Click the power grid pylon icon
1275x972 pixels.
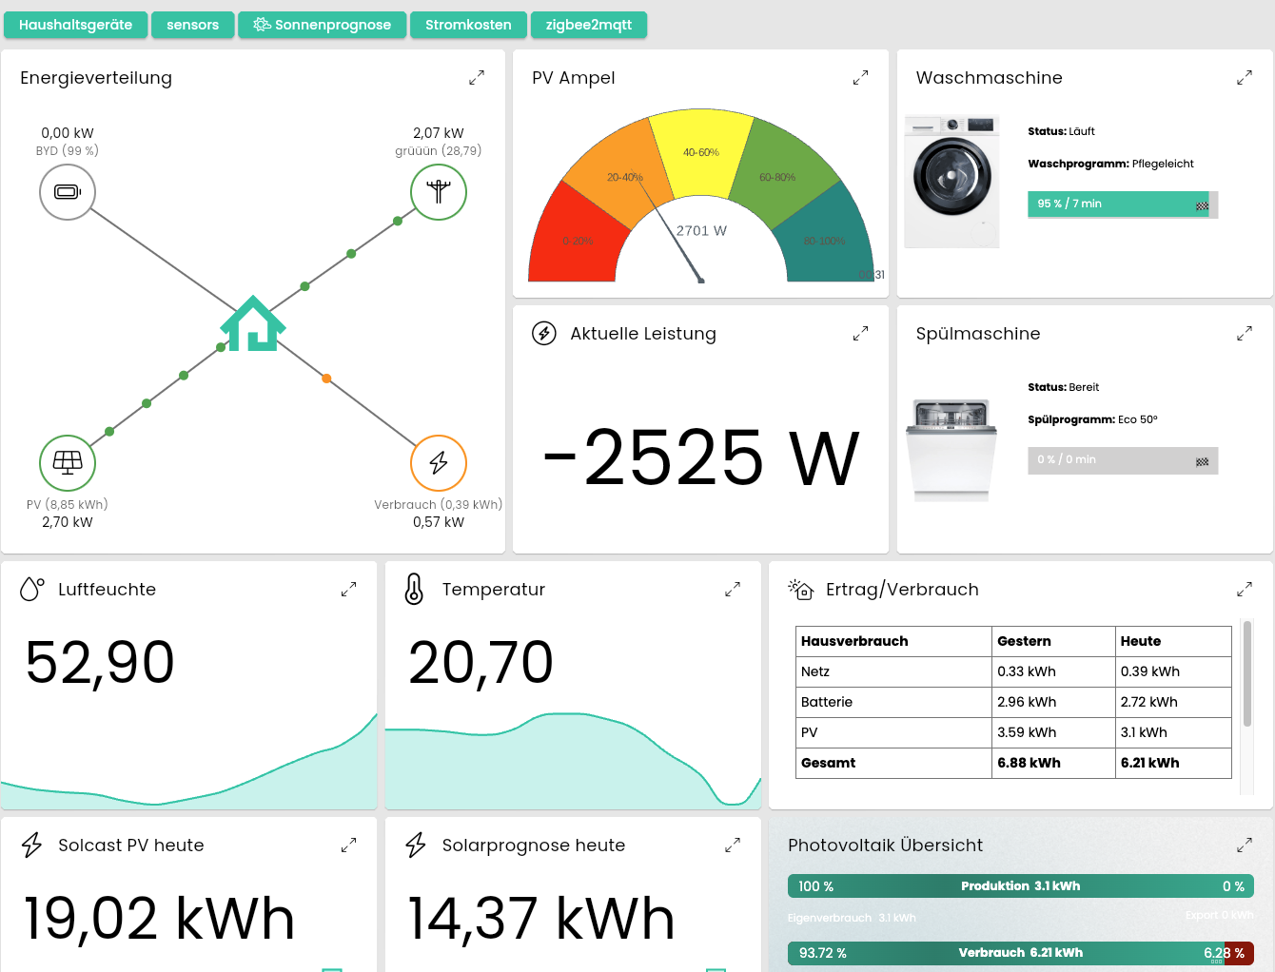click(x=438, y=192)
